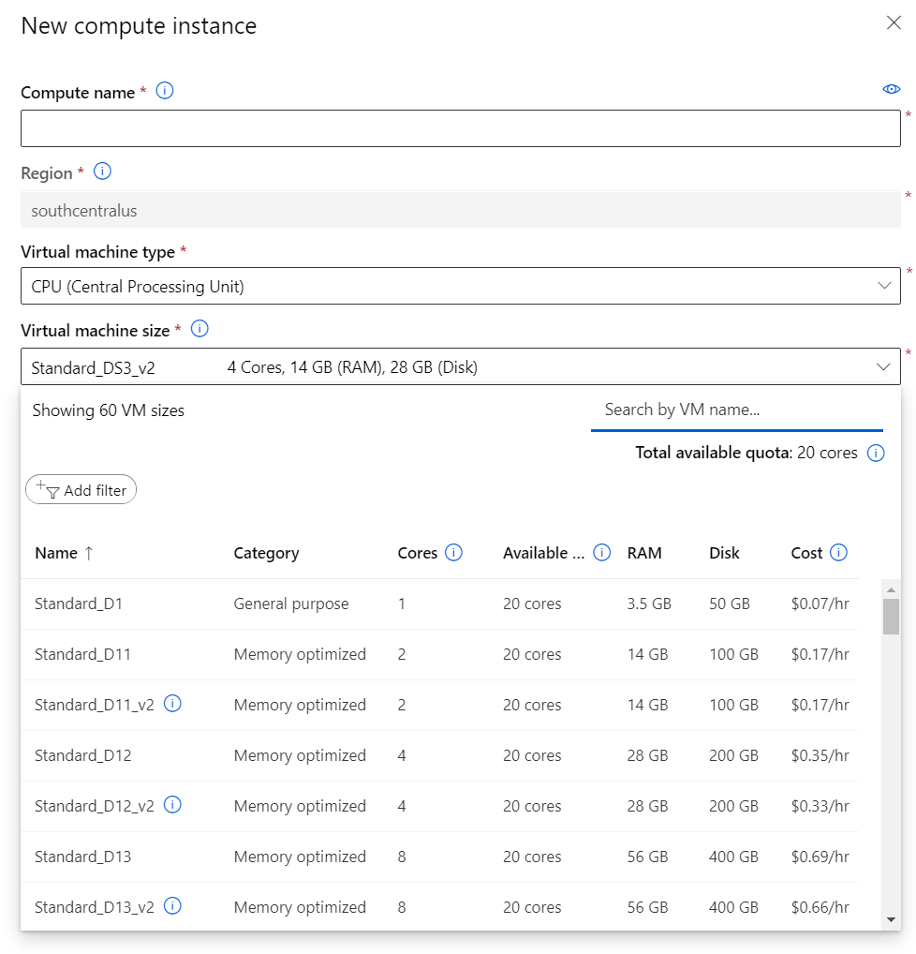
Task: Sort by the Cost column header
Action: coord(805,553)
